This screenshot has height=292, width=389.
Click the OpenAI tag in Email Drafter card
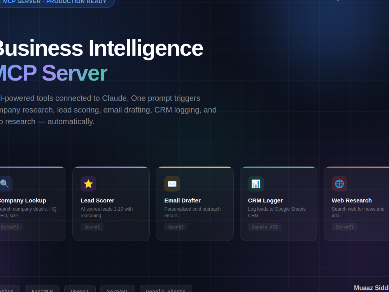click(176, 227)
